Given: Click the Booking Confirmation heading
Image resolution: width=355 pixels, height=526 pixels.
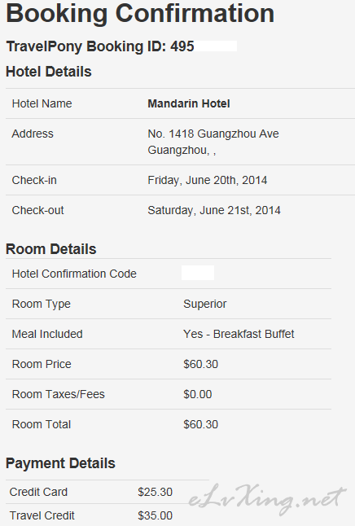Looking at the screenshot, I should tap(140, 14).
